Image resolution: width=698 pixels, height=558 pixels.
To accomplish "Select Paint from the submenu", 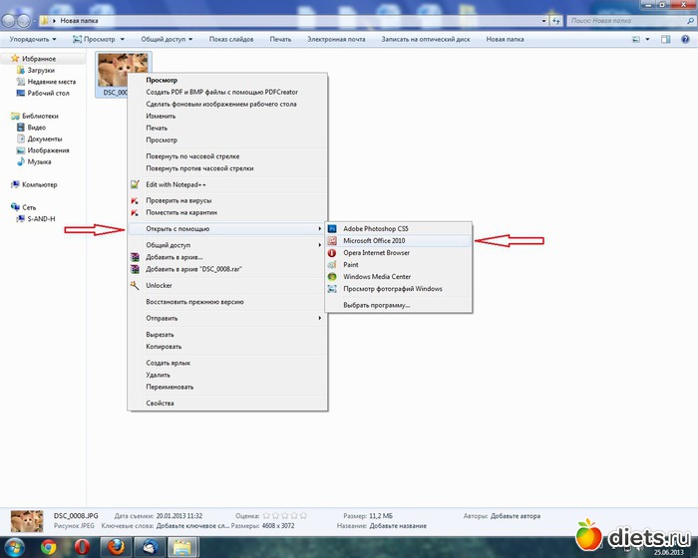I will 351,264.
